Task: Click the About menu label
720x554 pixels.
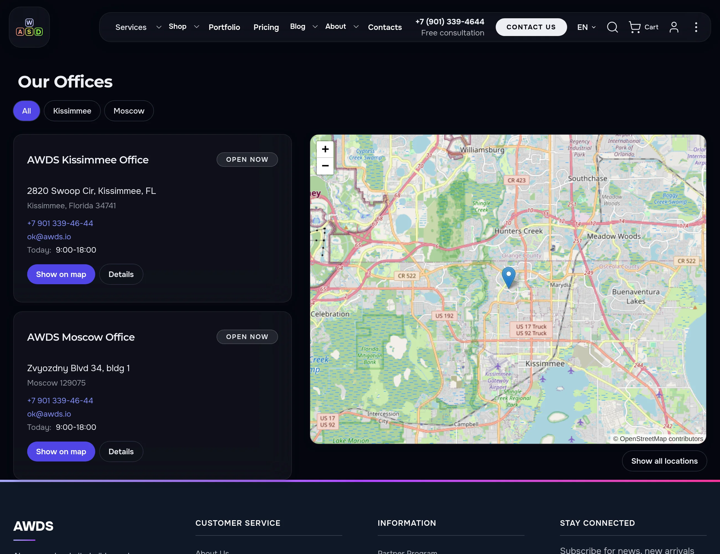Action: [335, 26]
